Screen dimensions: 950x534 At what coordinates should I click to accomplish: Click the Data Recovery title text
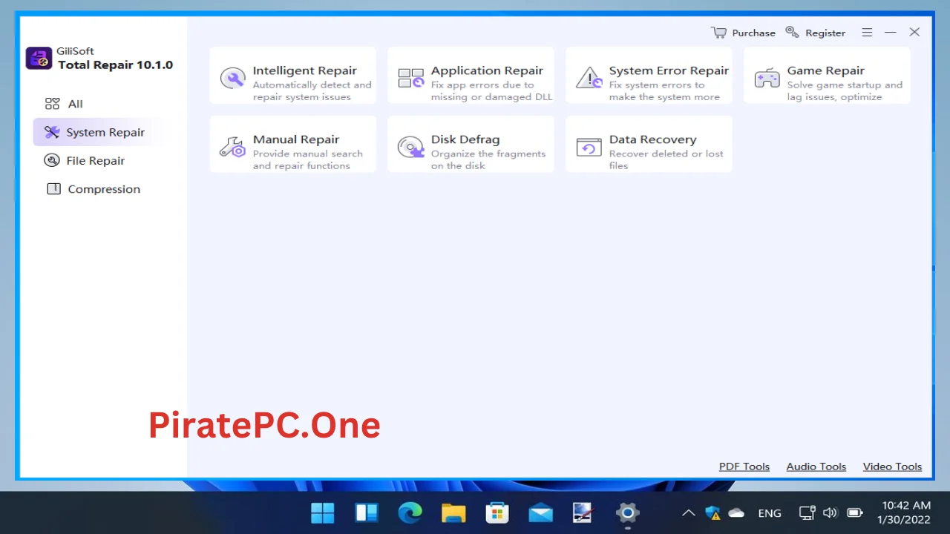click(x=652, y=139)
